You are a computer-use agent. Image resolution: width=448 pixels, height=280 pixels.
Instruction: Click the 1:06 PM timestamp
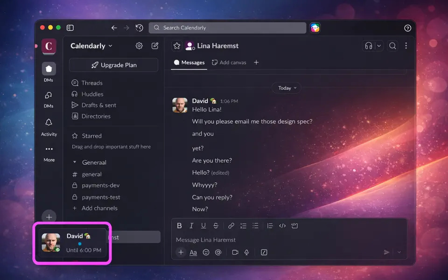tap(229, 101)
